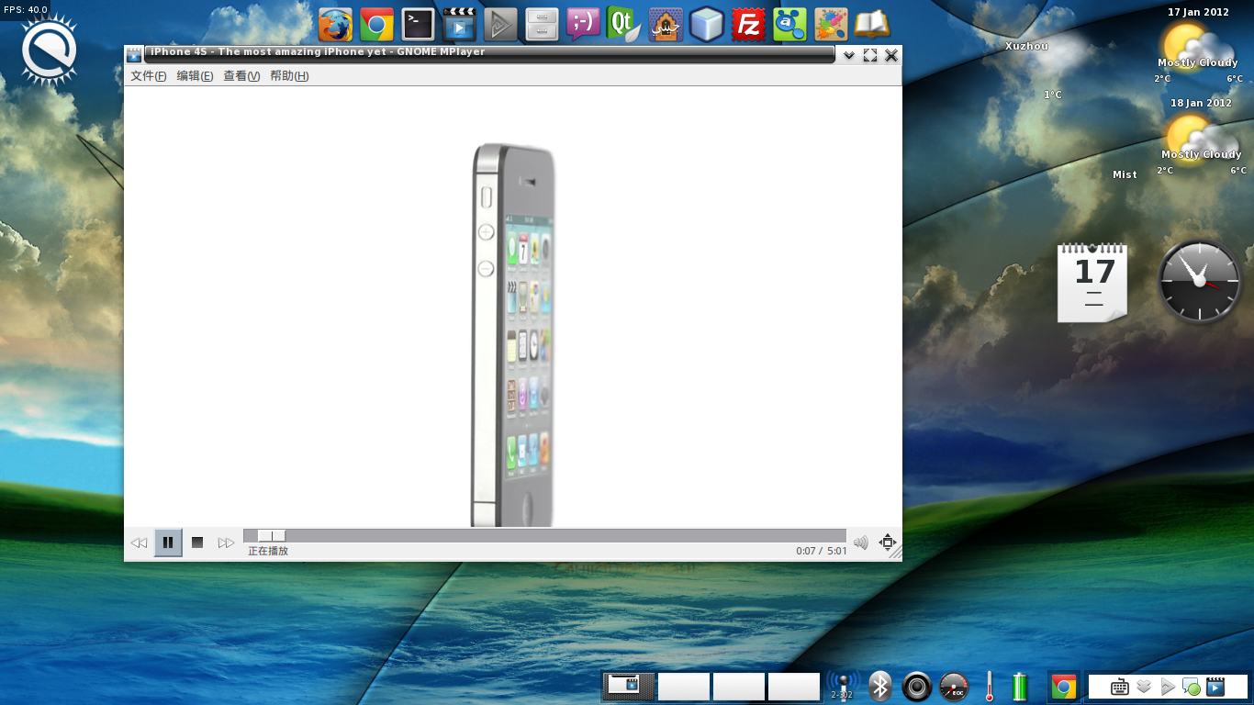Click the 'FPS: 40.0' counter text
This screenshot has width=1254, height=705.
click(26, 10)
